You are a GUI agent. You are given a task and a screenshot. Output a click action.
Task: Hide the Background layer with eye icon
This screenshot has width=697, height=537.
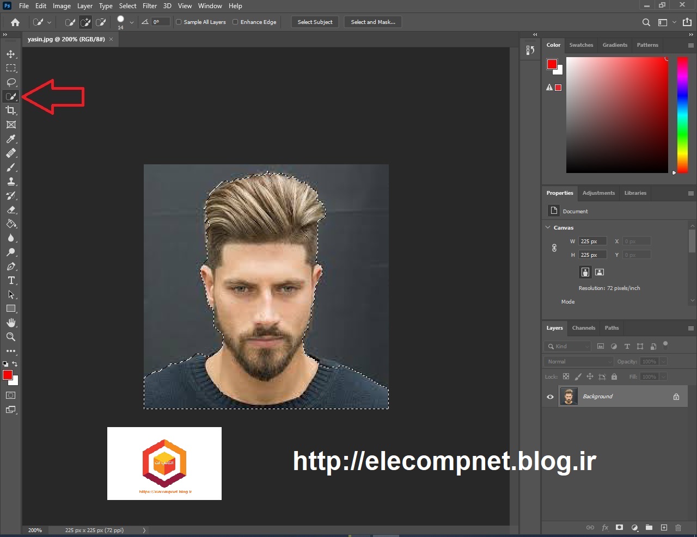tap(550, 397)
